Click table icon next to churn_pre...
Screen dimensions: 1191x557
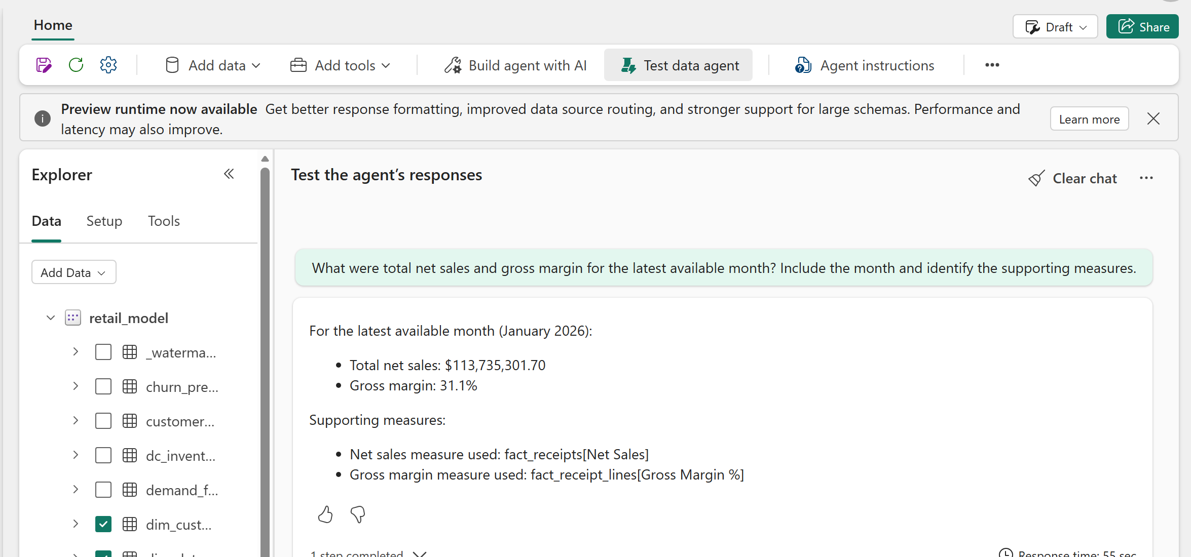click(x=130, y=387)
